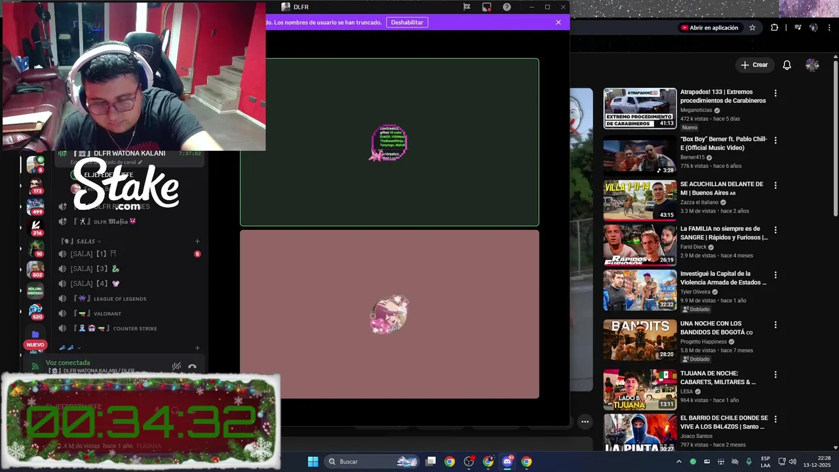Open TIJUANA DE NOCHE video title
This screenshot has height=472, width=839.
pos(718,378)
